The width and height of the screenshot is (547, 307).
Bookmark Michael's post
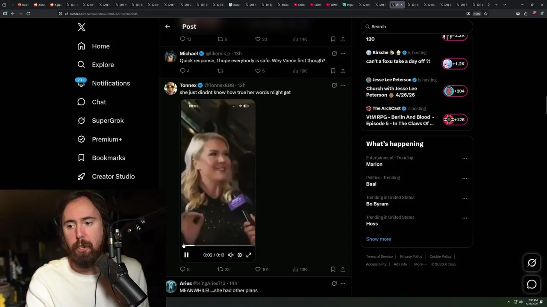[x=333, y=71]
